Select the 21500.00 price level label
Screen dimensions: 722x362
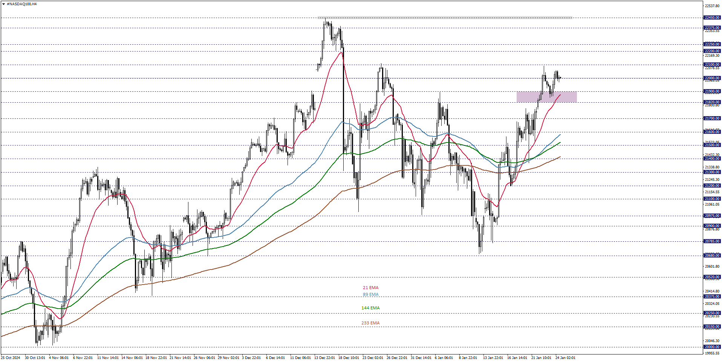pyautogui.click(x=712, y=145)
